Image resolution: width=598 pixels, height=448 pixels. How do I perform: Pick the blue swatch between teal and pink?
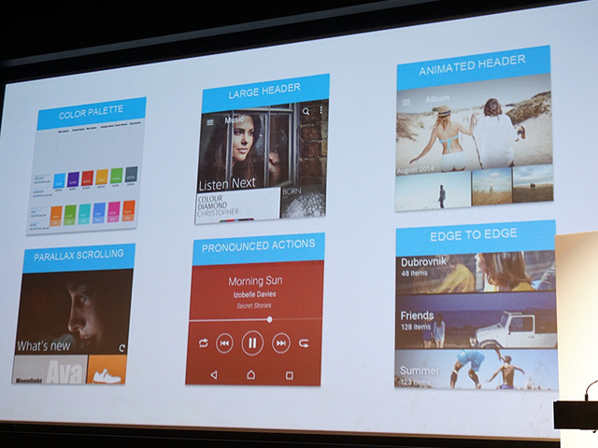click(99, 213)
